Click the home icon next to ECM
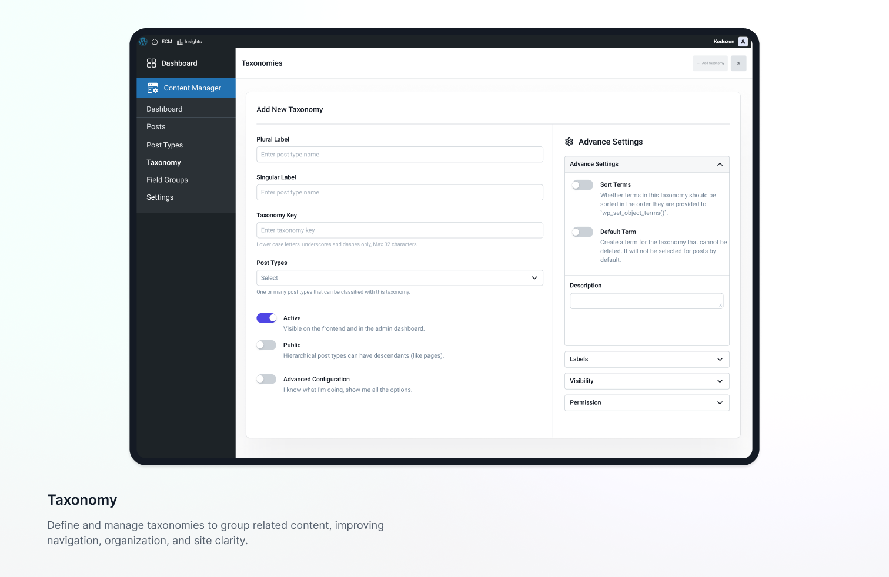889x577 pixels. click(x=153, y=41)
